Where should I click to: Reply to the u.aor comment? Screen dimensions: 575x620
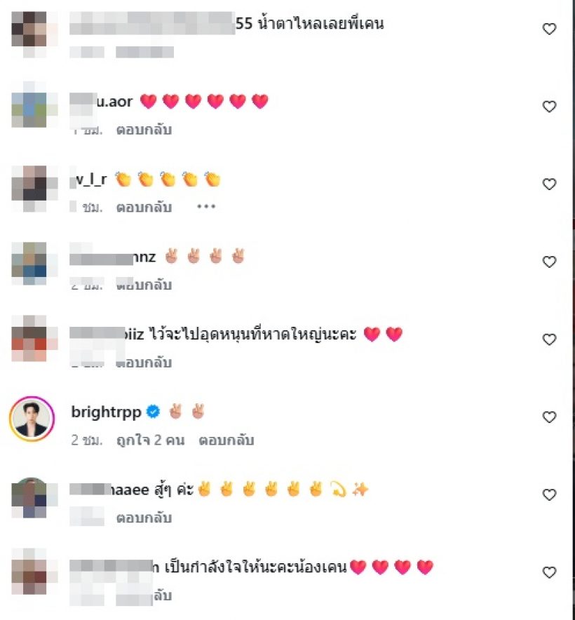click(144, 130)
